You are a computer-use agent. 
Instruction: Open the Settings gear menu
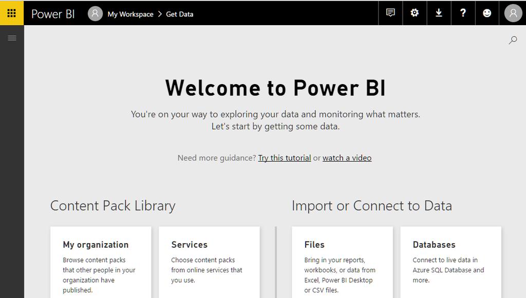(415, 13)
